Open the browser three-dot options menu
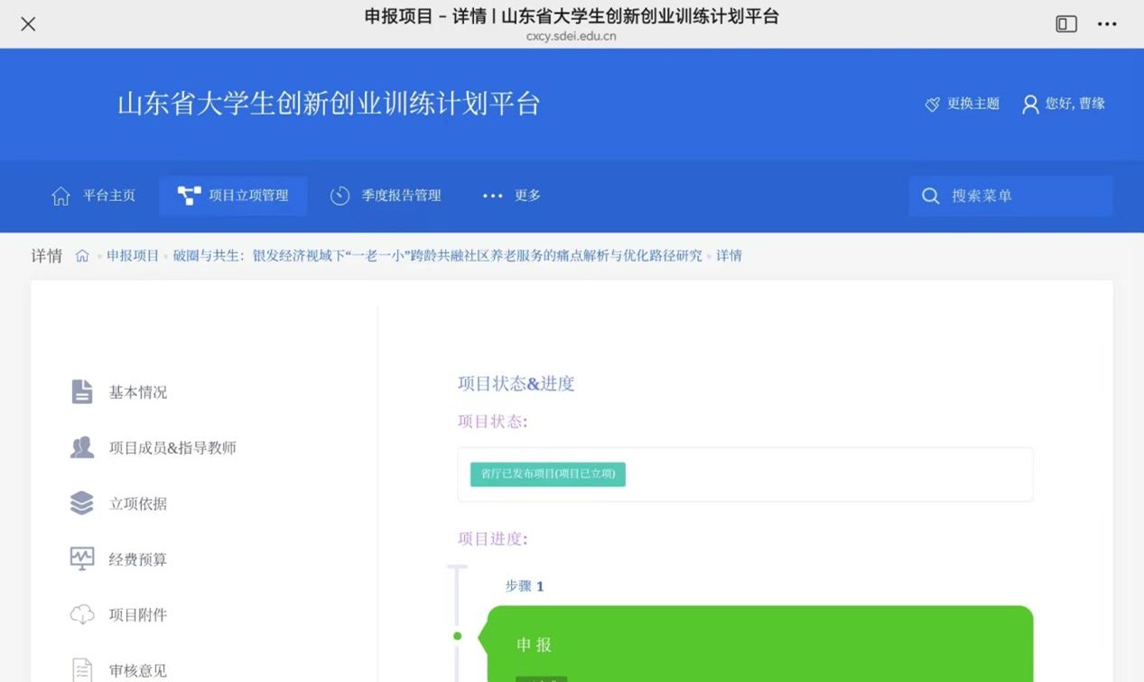1144x682 pixels. tap(1107, 24)
